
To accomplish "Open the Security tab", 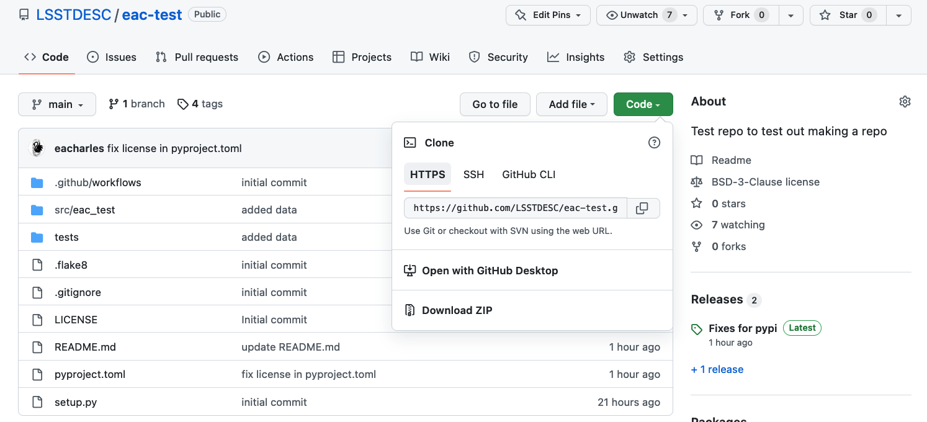I will tap(498, 57).
